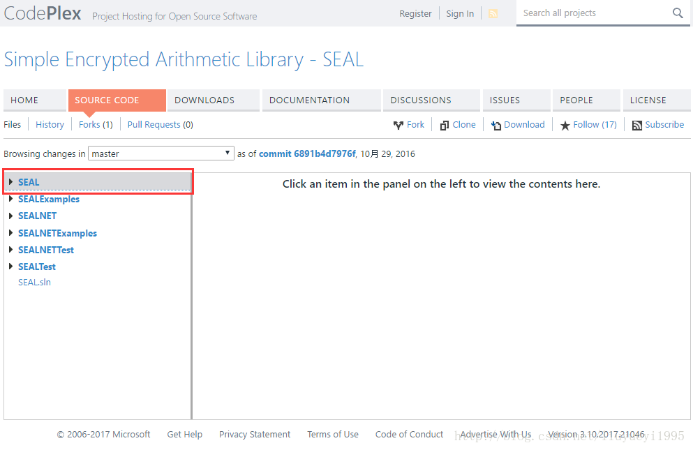Expand the SEALNETTest folder
Viewport: 693px width, 450px height.
point(11,249)
